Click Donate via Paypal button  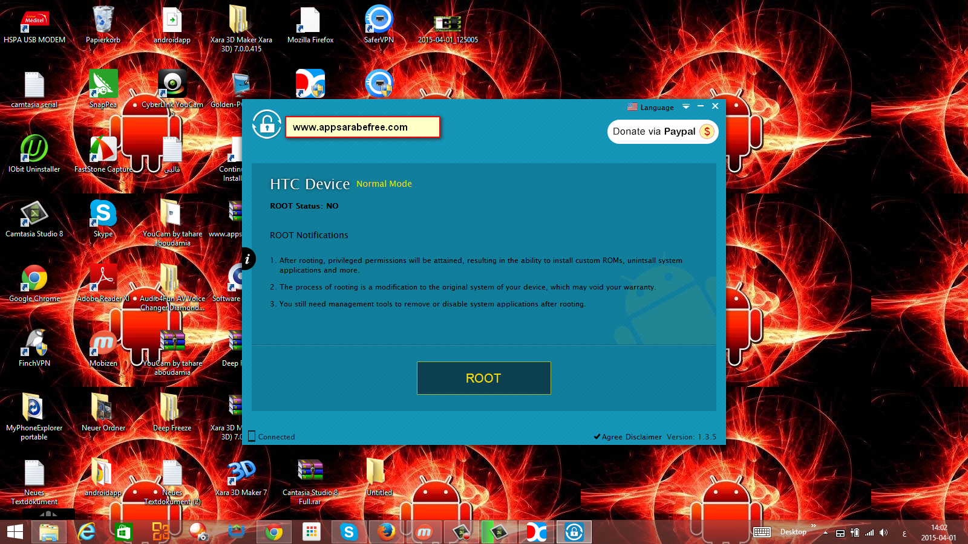(662, 132)
